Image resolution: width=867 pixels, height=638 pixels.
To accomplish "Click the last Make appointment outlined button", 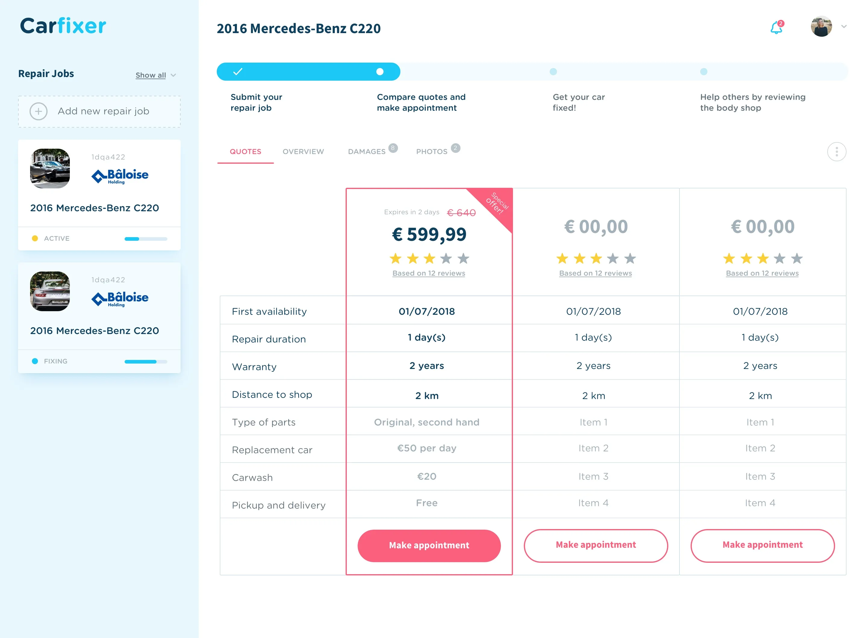I will point(762,545).
